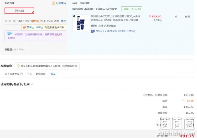Click the ¥105.00 product price
Screen dimensions: 197x138
point(155,17)
